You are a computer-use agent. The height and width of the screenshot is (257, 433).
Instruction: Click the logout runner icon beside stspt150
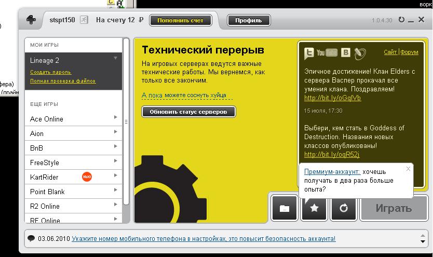(84, 20)
